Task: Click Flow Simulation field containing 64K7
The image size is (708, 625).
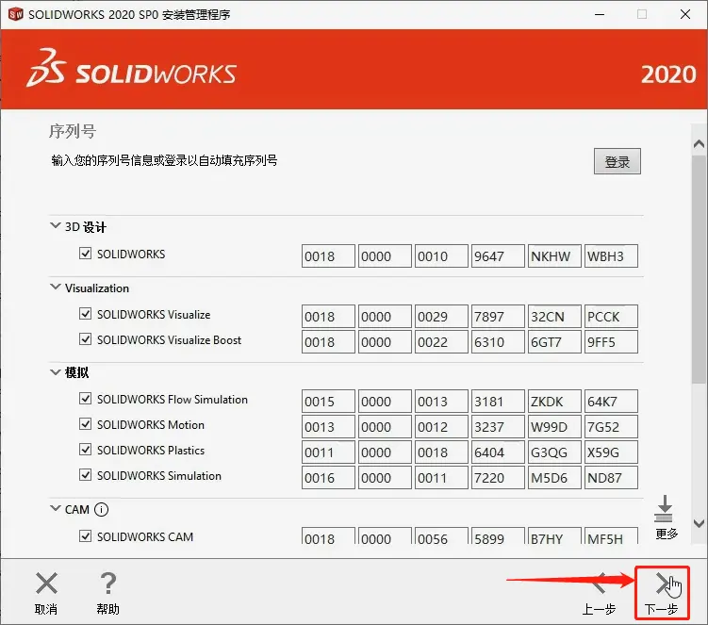Action: (612, 401)
